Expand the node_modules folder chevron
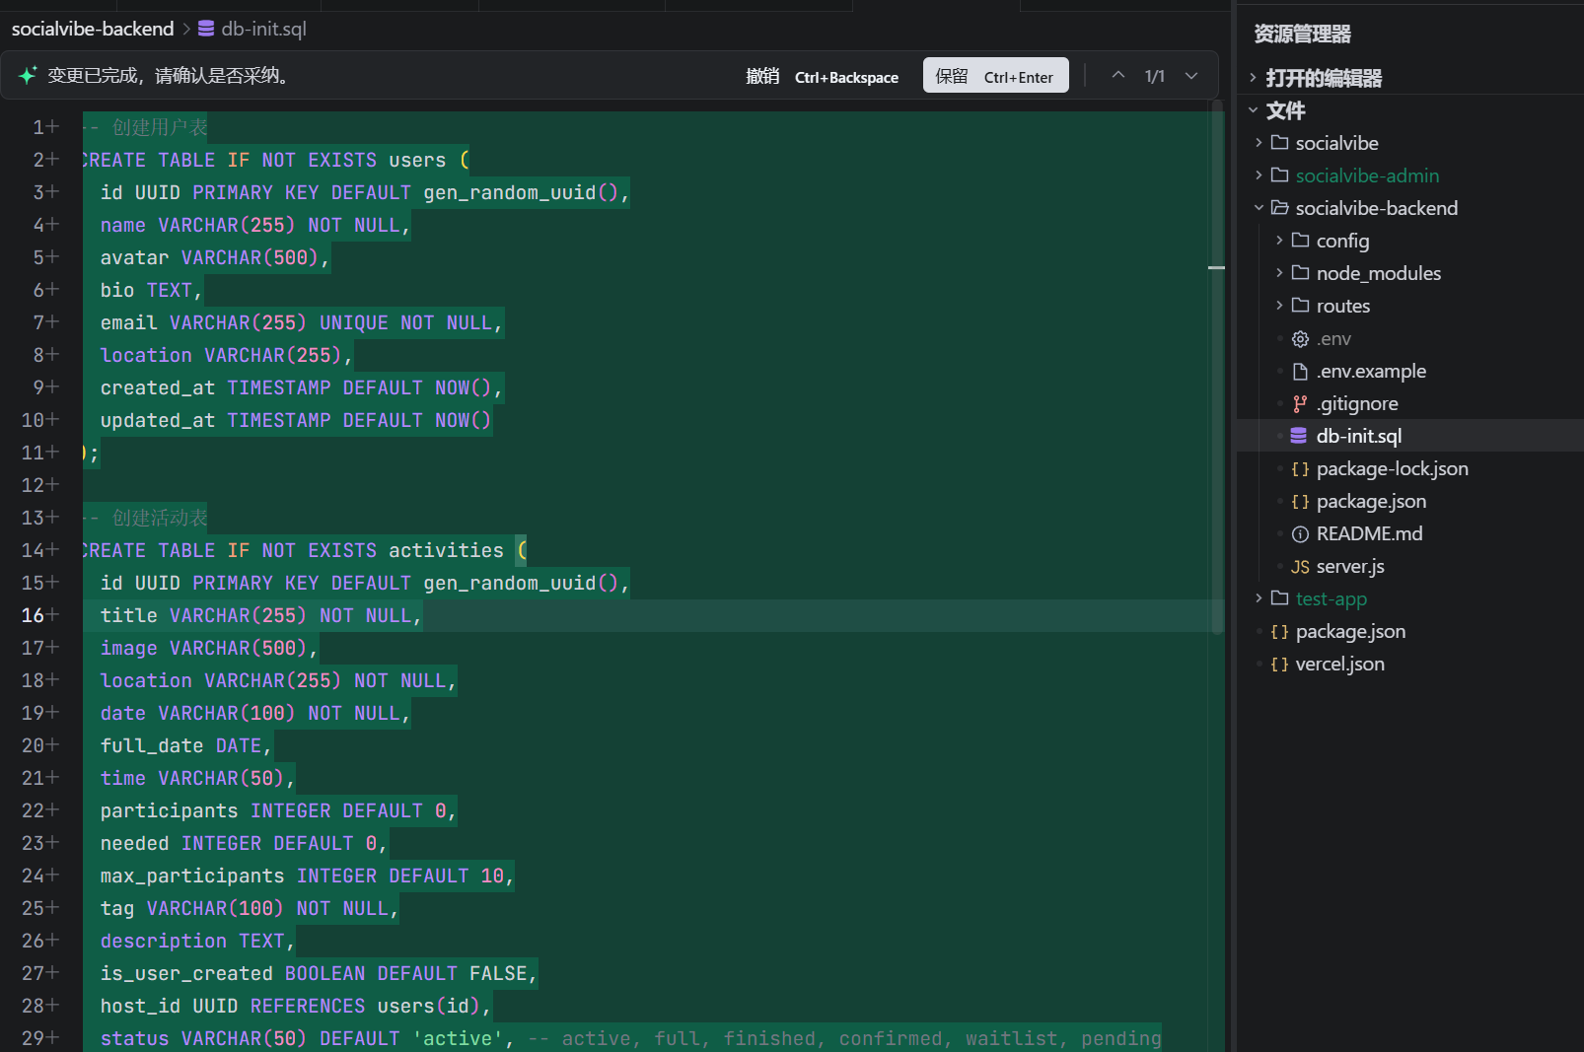1584x1052 pixels. point(1279,273)
